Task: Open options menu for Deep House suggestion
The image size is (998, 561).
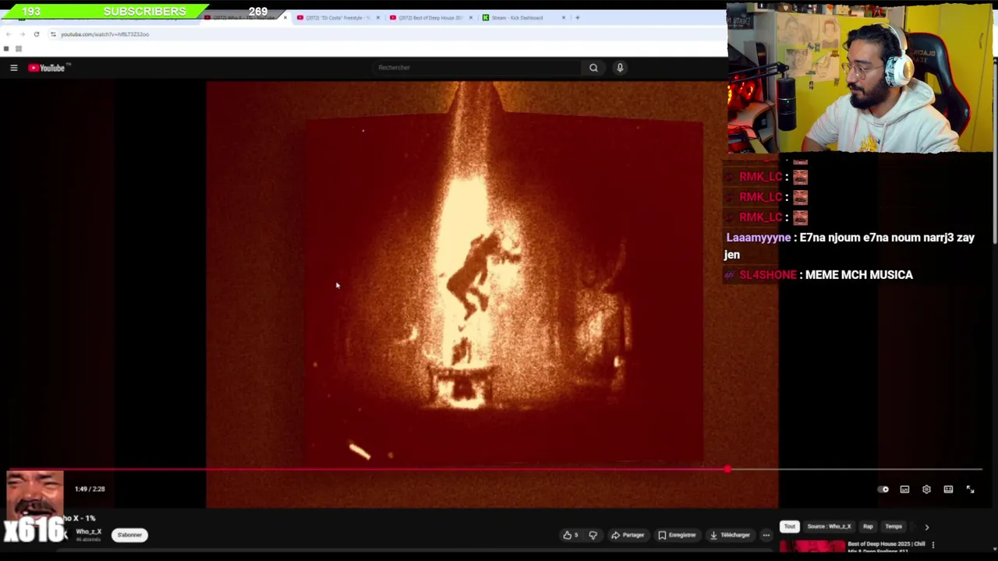Action: tap(933, 545)
